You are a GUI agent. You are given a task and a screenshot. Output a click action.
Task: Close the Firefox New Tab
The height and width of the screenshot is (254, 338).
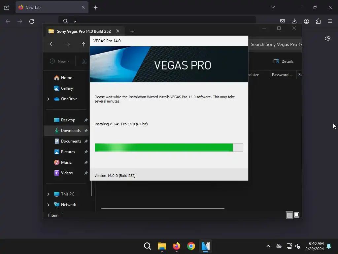tap(83, 7)
